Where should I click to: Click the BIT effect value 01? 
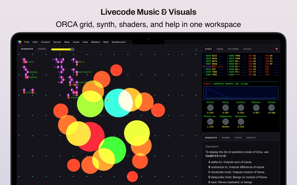click(x=255, y=56)
